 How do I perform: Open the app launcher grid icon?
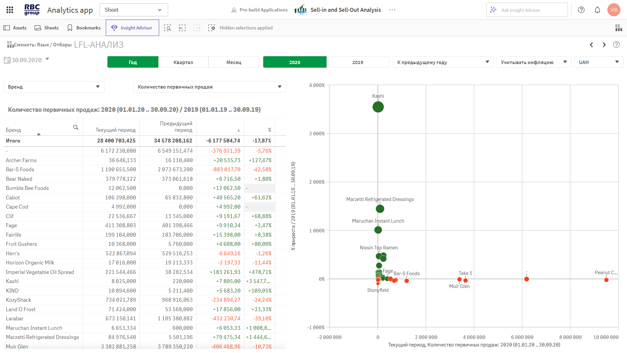point(10,10)
